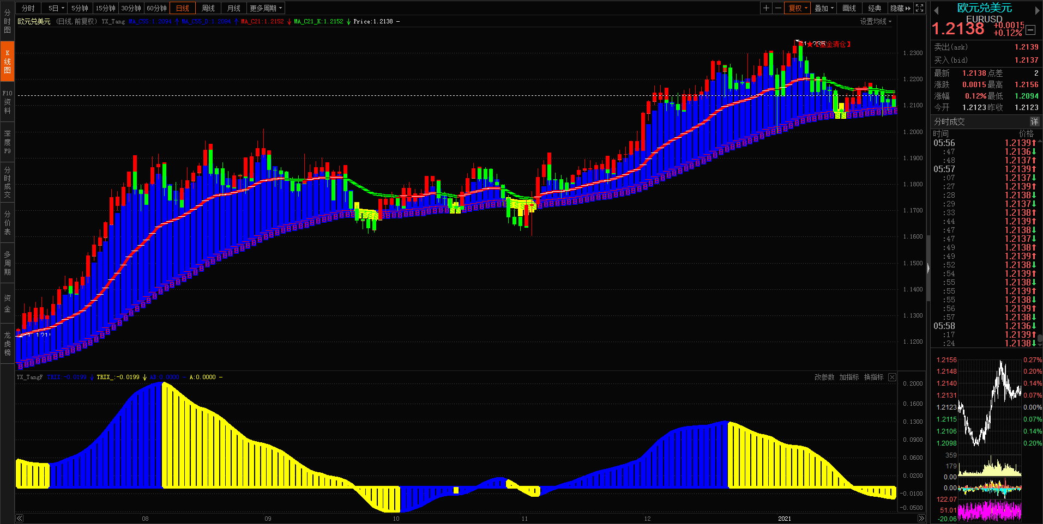
Task: Enter fullscreen chart mode
Action: [x=920, y=8]
